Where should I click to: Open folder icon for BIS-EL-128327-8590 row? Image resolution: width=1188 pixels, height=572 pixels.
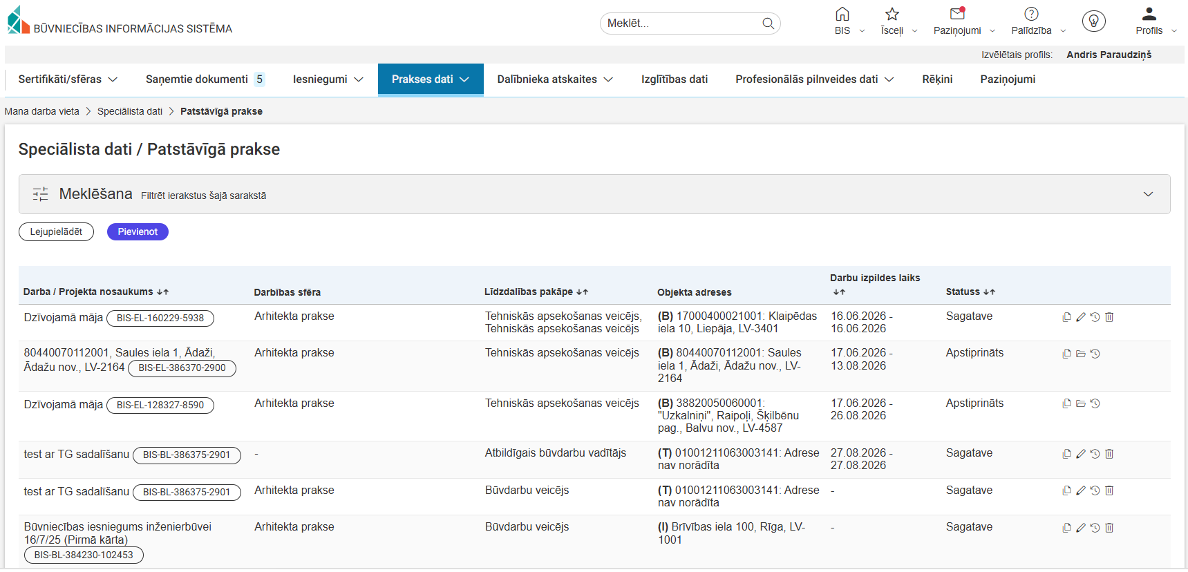(1081, 403)
